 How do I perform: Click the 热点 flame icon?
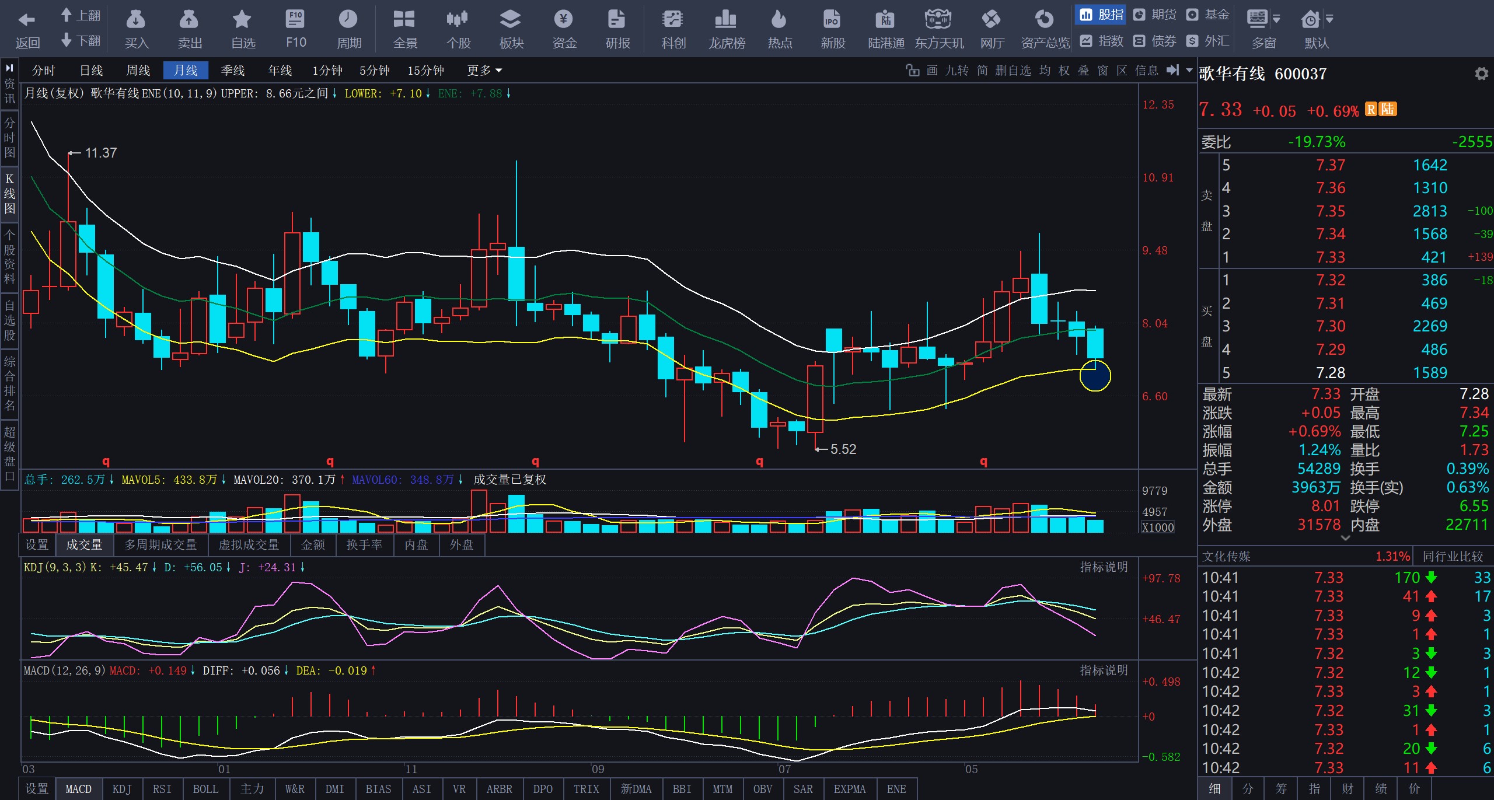(779, 20)
